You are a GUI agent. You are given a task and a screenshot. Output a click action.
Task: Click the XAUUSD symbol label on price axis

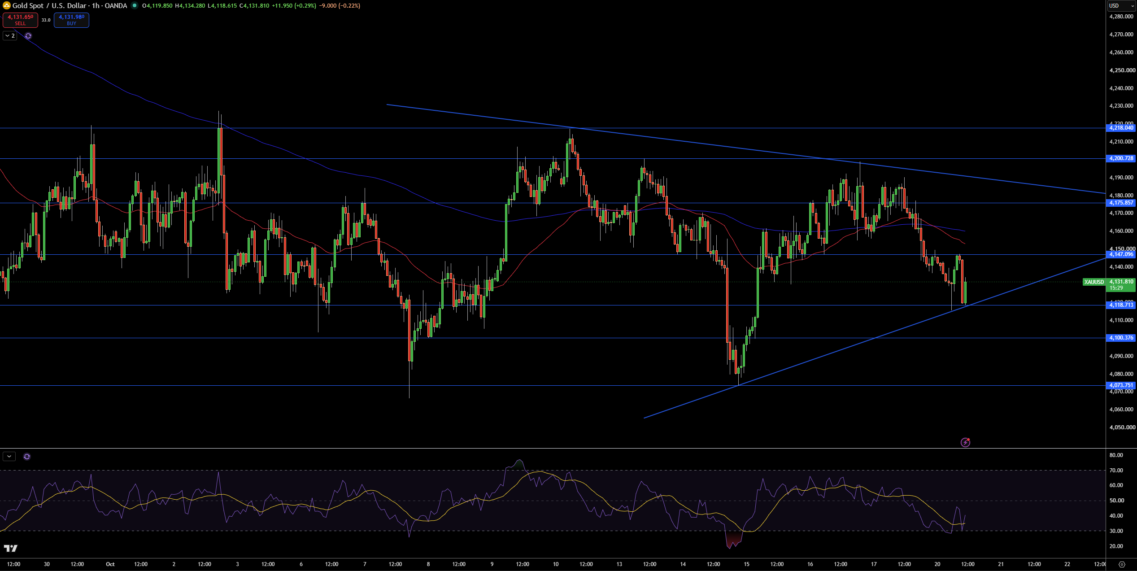tap(1094, 282)
